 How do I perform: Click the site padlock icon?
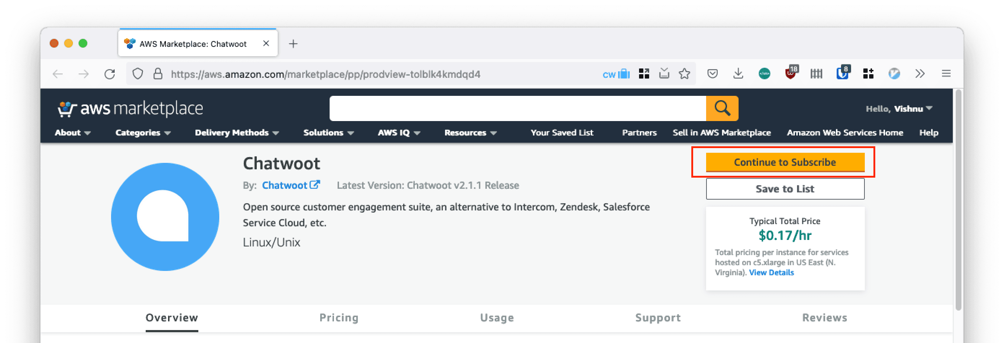tap(158, 74)
